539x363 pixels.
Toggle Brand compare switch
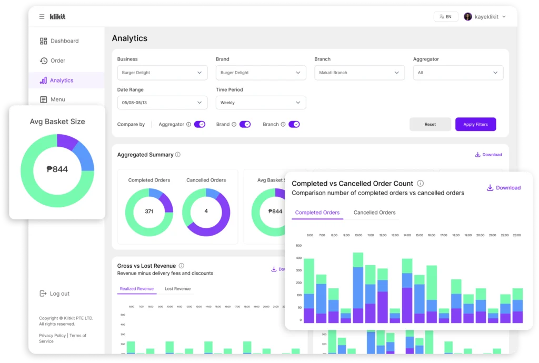245,124
